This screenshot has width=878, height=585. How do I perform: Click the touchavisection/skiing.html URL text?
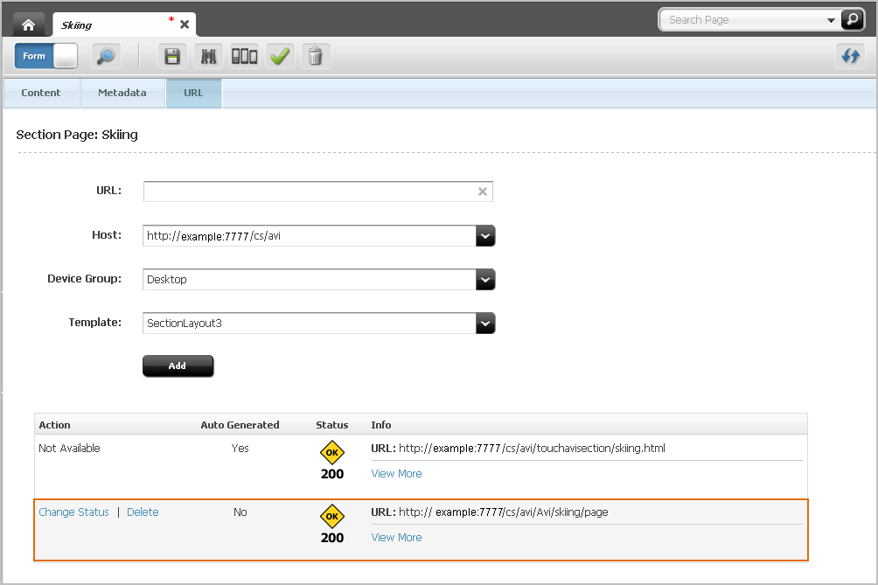tap(532, 449)
